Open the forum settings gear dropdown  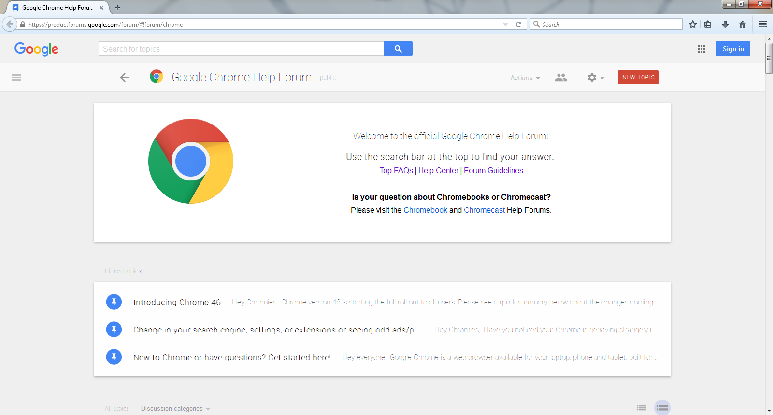click(596, 77)
